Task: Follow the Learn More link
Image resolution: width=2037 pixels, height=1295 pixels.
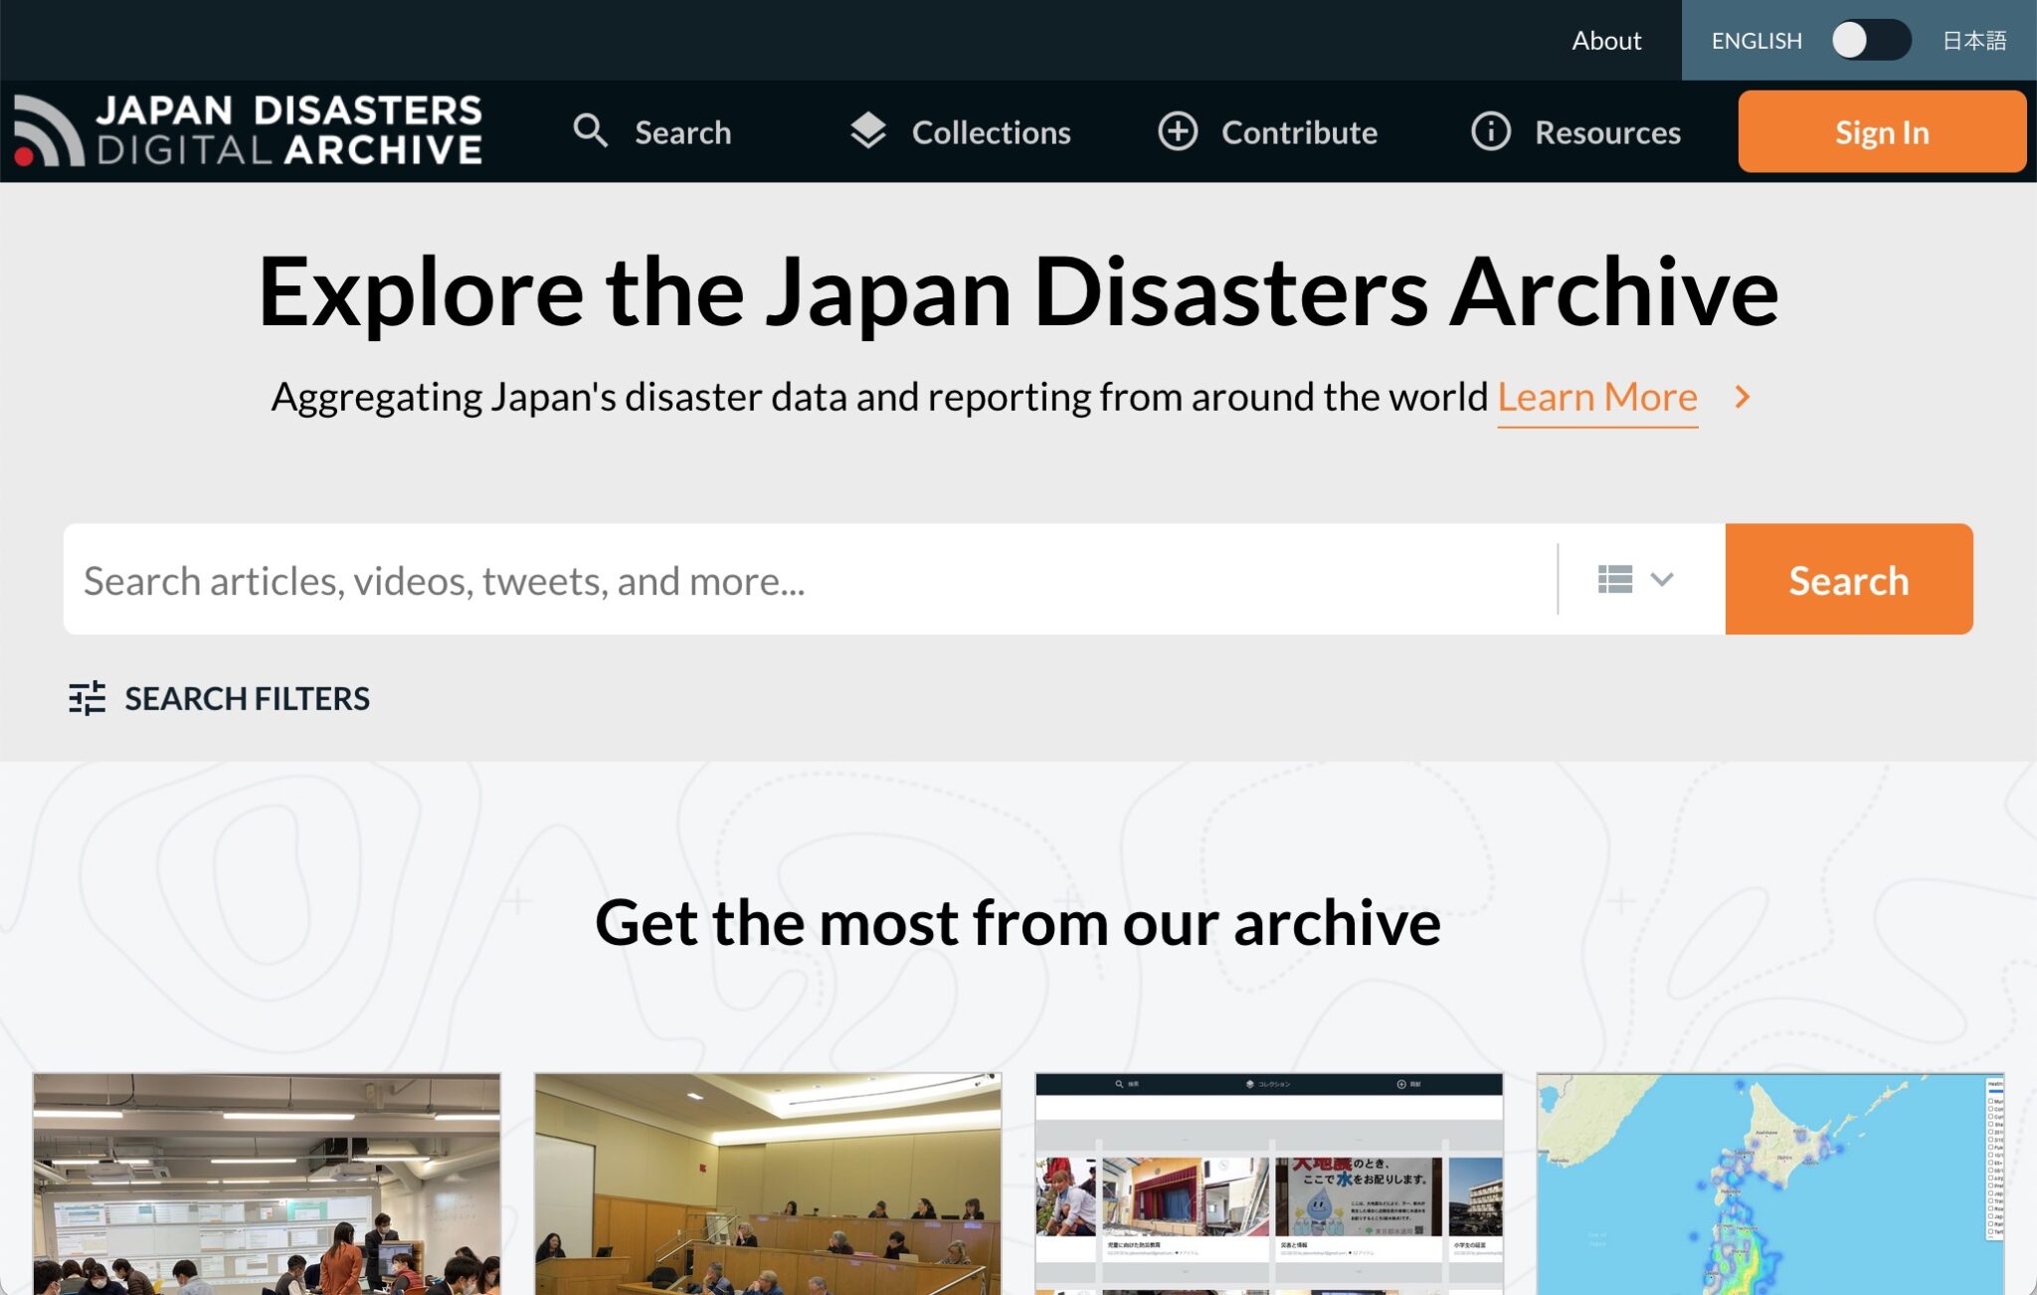Action: point(1597,398)
